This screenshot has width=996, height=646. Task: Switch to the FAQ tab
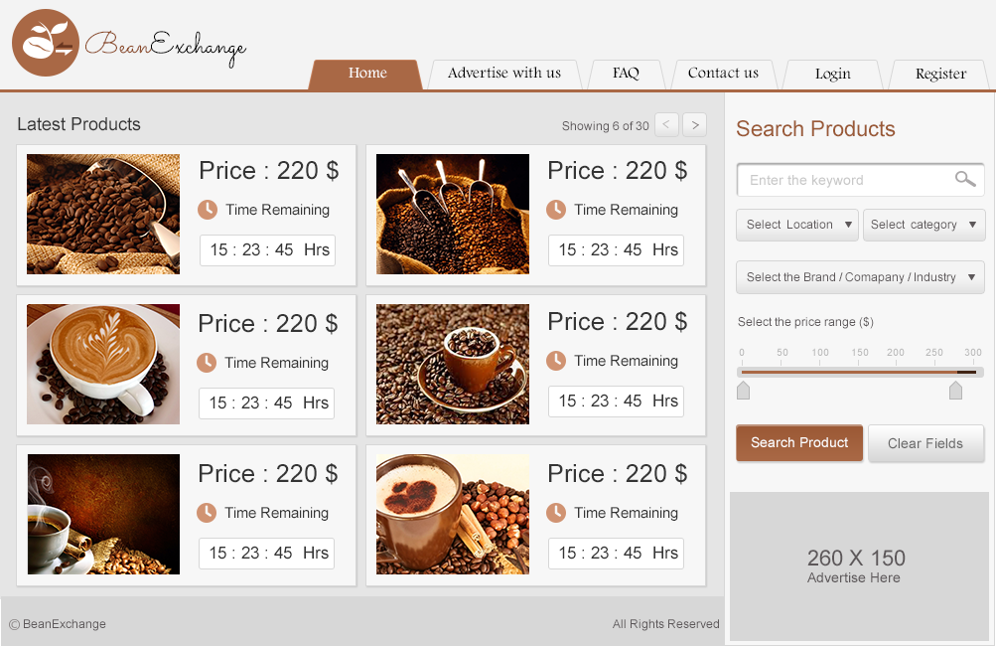coord(626,75)
